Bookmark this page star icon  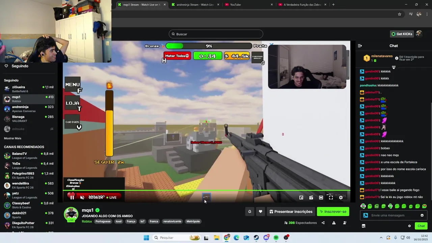400,14
